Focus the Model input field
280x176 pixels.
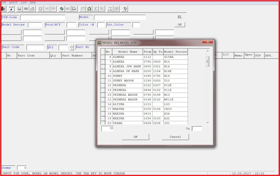[120, 17]
